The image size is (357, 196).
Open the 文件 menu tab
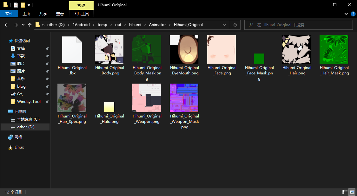9,14
